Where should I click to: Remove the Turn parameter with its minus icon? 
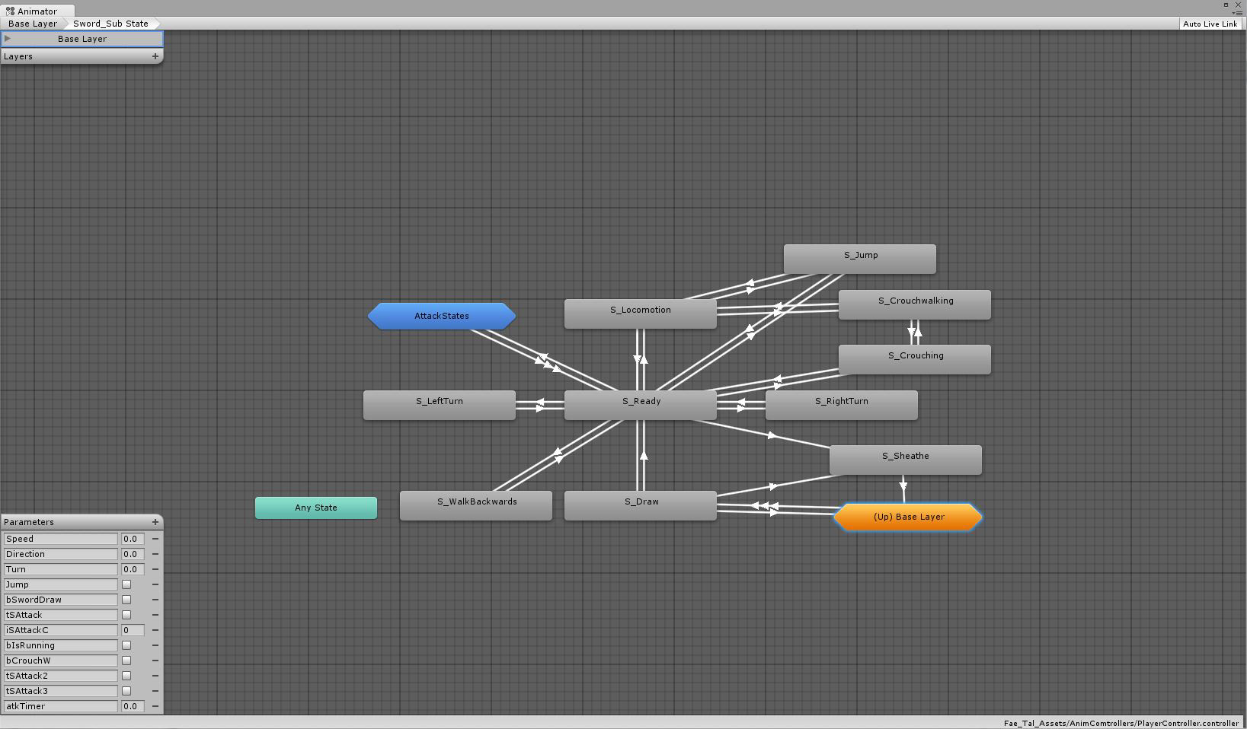(x=155, y=569)
